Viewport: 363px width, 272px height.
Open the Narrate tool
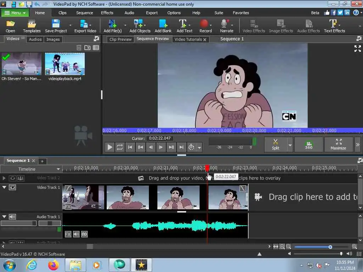(x=227, y=26)
